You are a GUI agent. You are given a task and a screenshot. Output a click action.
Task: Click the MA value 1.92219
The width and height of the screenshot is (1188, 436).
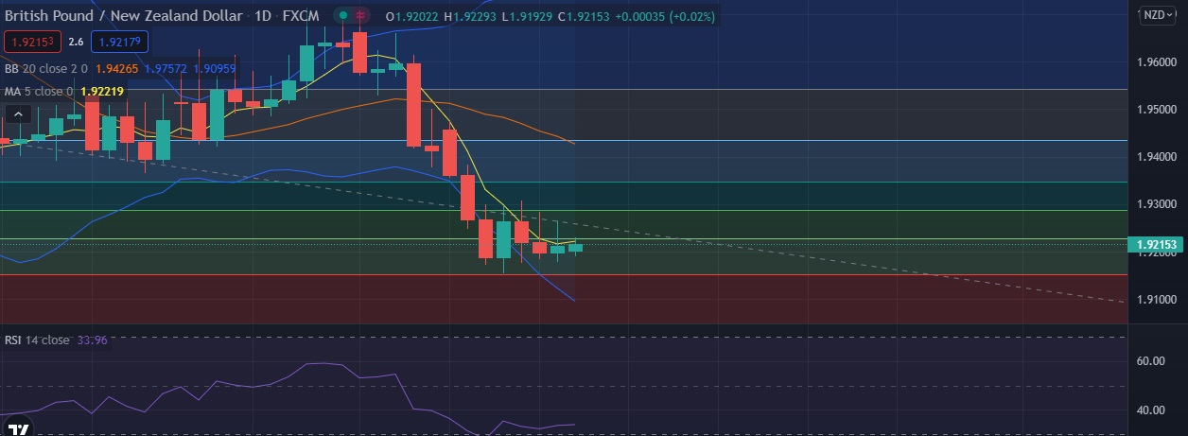(x=102, y=91)
